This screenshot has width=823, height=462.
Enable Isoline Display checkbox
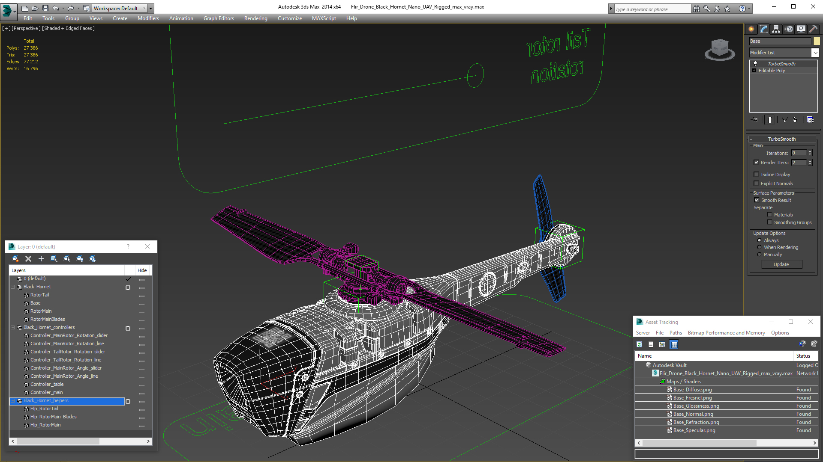tap(757, 175)
